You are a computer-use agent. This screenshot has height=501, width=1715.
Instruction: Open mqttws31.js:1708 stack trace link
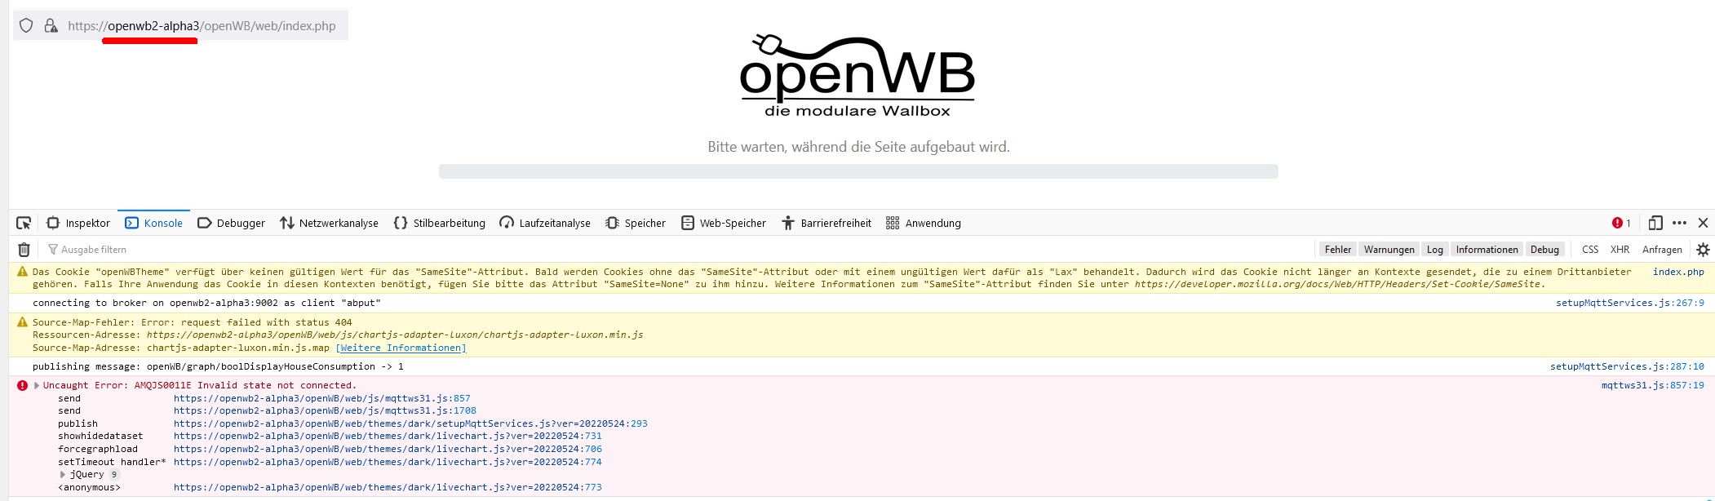click(325, 410)
